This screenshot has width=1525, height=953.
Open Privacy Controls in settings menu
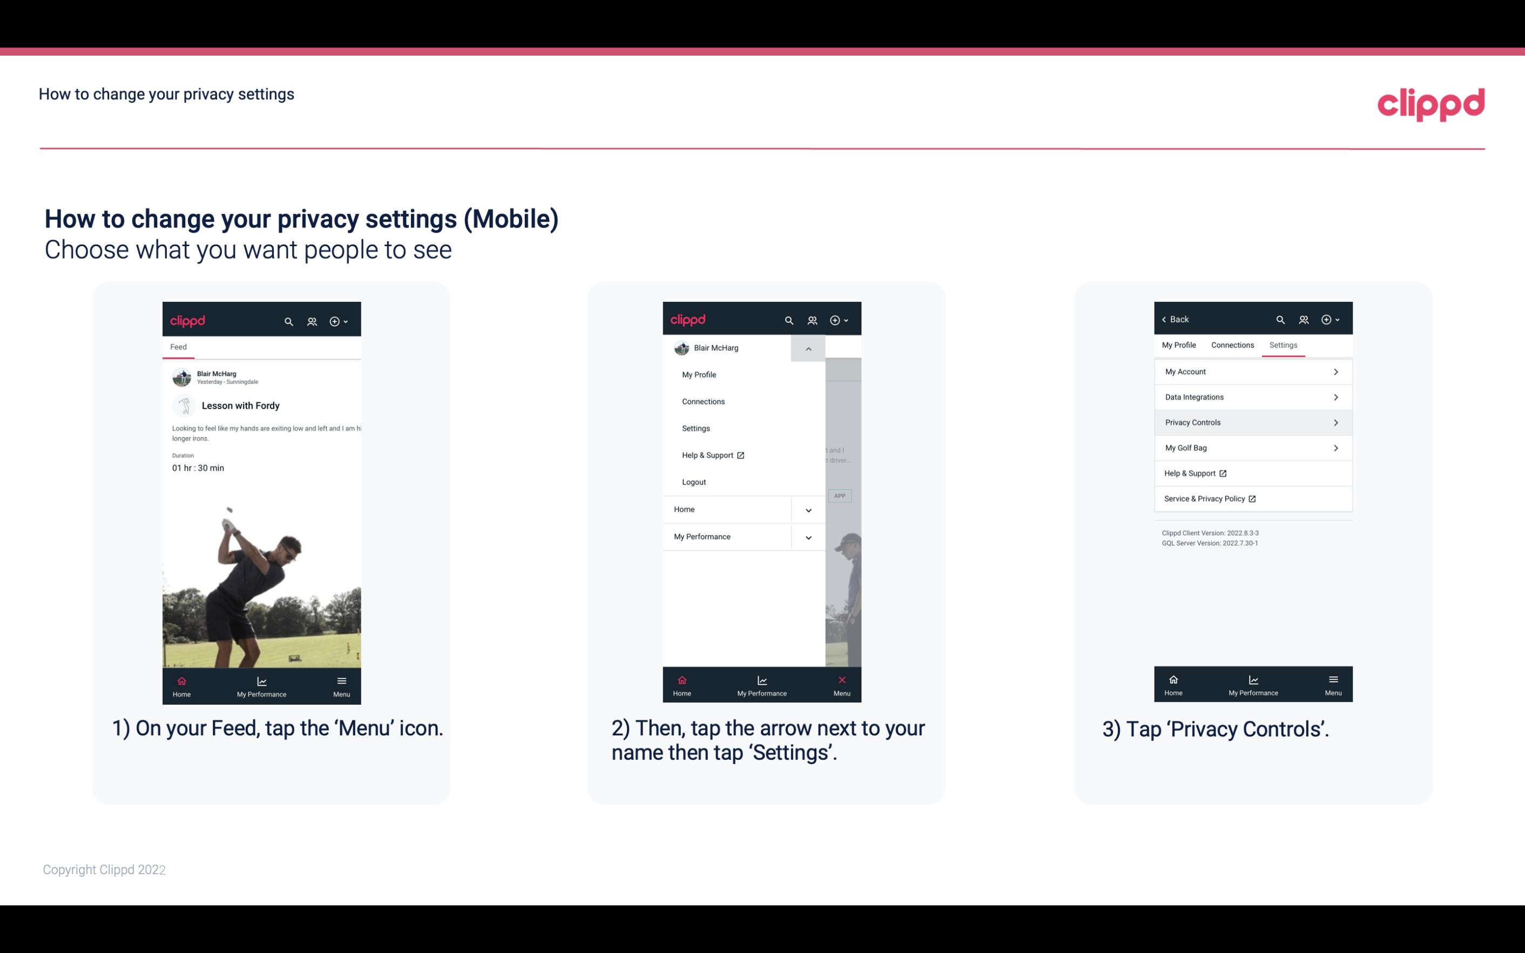[x=1252, y=422]
